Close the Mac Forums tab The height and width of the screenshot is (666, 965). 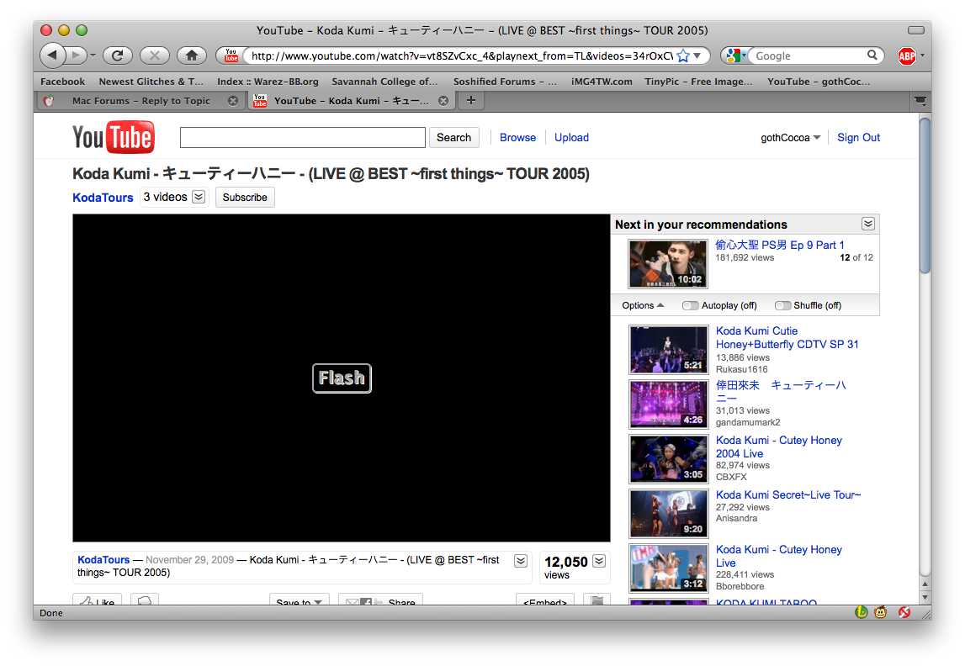pos(233,101)
